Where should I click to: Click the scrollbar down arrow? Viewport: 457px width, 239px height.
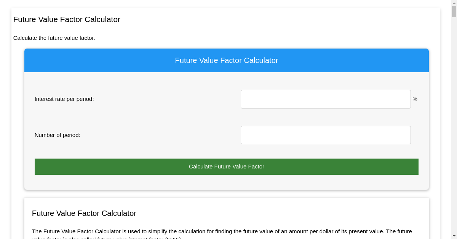(x=454, y=236)
